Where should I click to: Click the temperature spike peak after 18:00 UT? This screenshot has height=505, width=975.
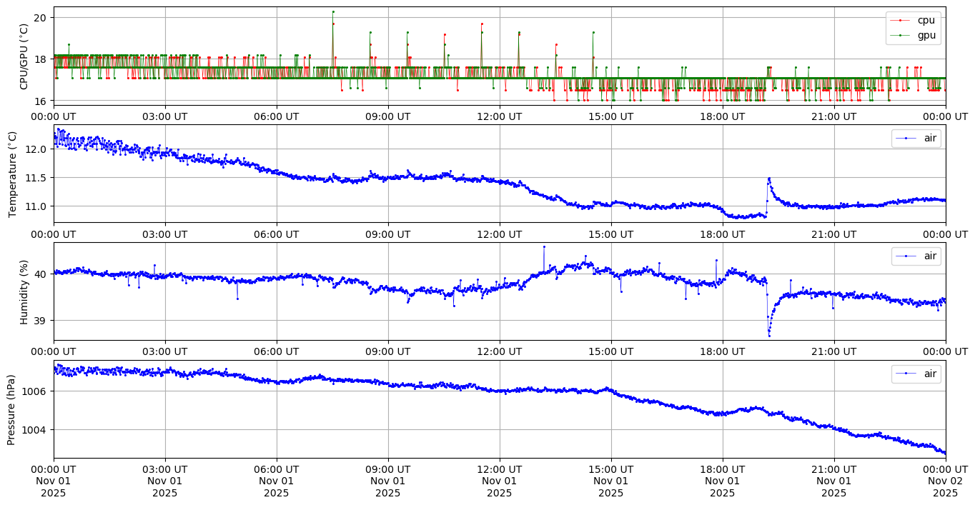point(768,179)
